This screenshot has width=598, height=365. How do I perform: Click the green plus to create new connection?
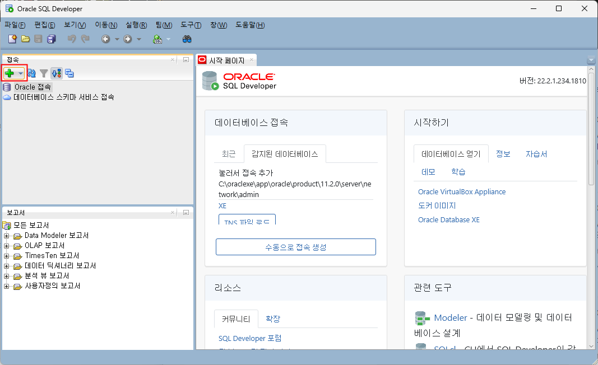click(9, 73)
